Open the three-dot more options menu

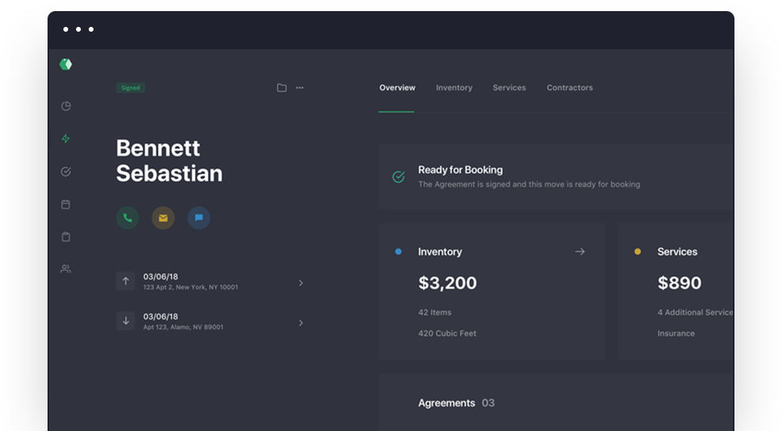pyautogui.click(x=299, y=88)
